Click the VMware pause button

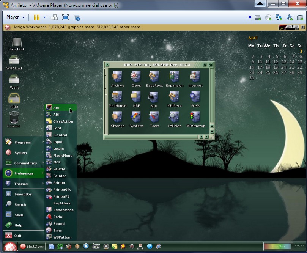(36, 17)
